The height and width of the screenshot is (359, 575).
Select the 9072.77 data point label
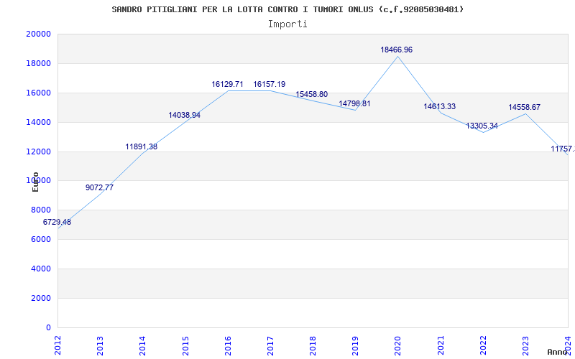tap(99, 188)
